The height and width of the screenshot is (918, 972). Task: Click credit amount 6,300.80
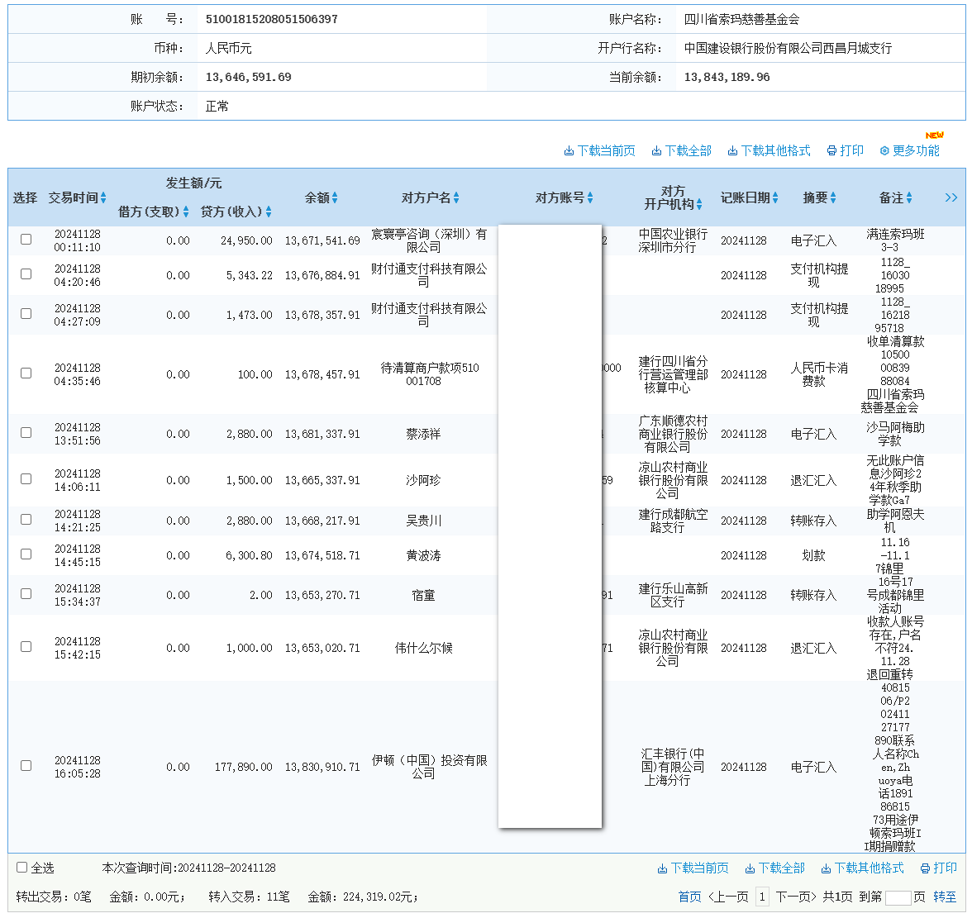point(249,555)
